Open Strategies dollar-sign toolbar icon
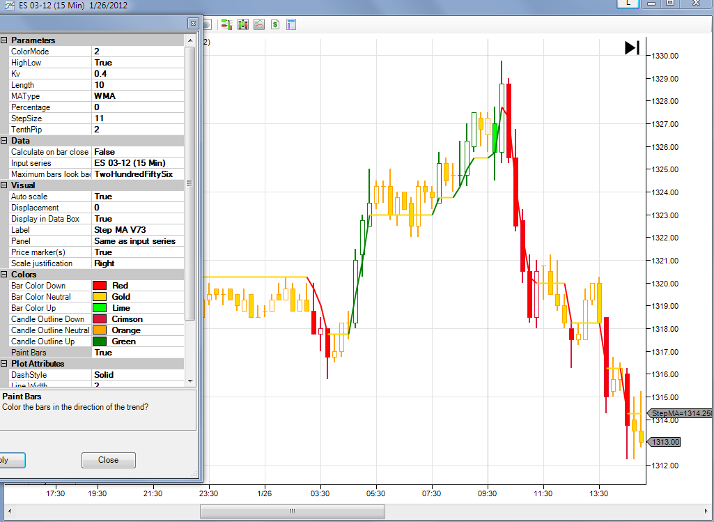The width and height of the screenshot is (714, 522). tap(275, 24)
